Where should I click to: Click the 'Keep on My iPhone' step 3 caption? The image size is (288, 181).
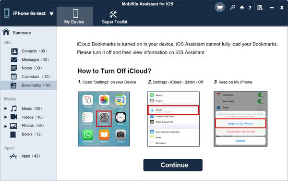pyautogui.click(x=235, y=82)
